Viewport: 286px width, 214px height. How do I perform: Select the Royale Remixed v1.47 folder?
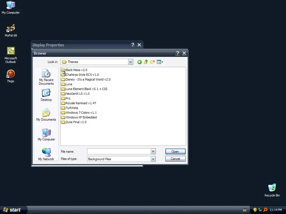(78, 103)
